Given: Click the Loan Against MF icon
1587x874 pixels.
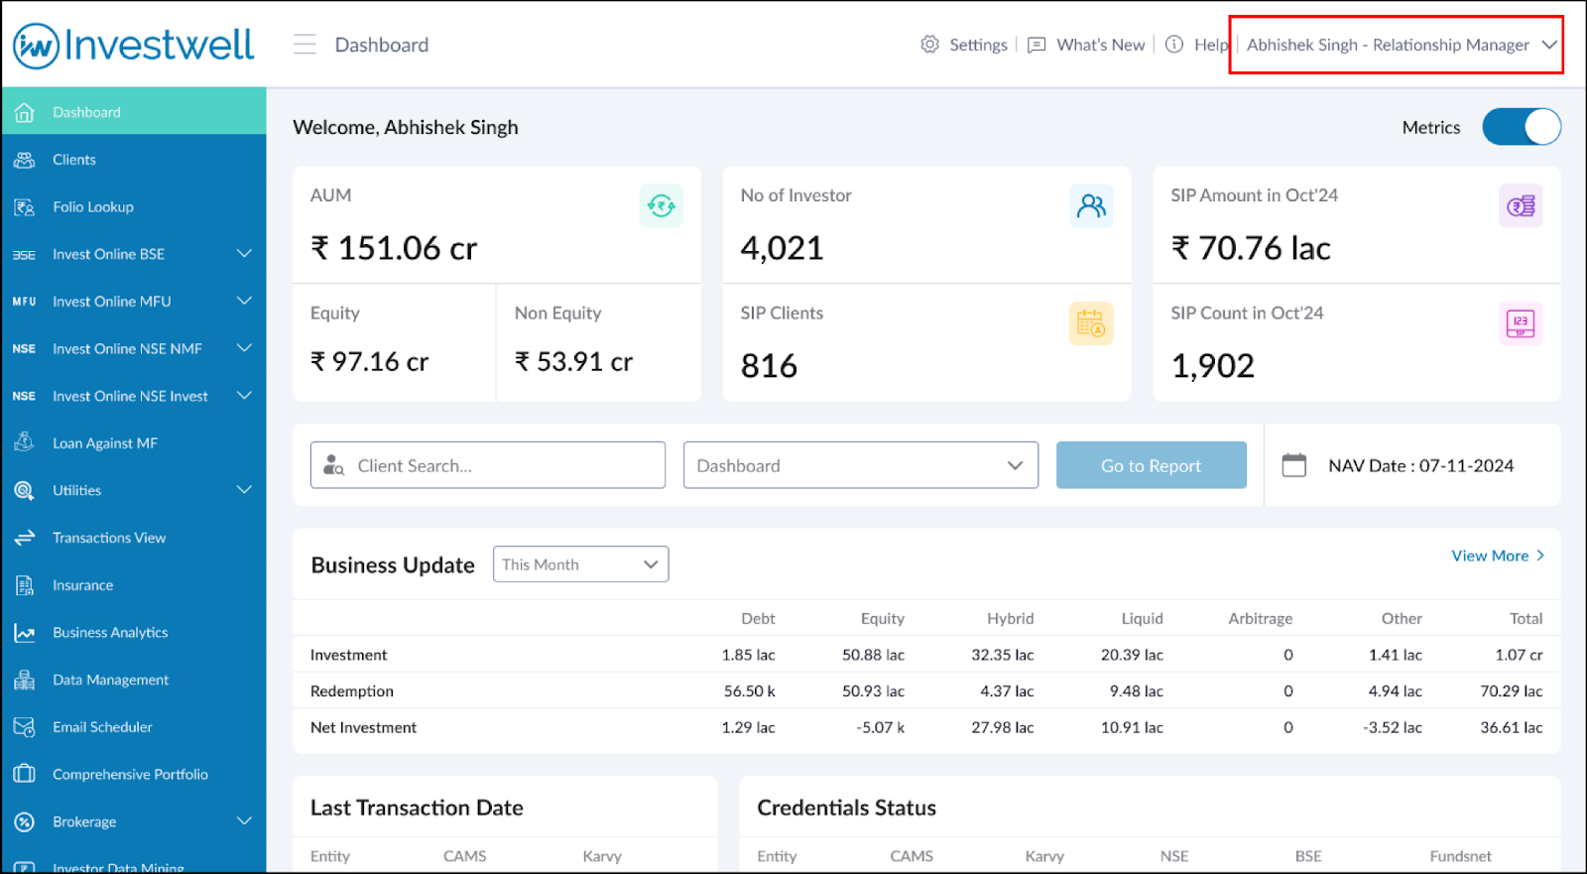Looking at the screenshot, I should tap(25, 443).
